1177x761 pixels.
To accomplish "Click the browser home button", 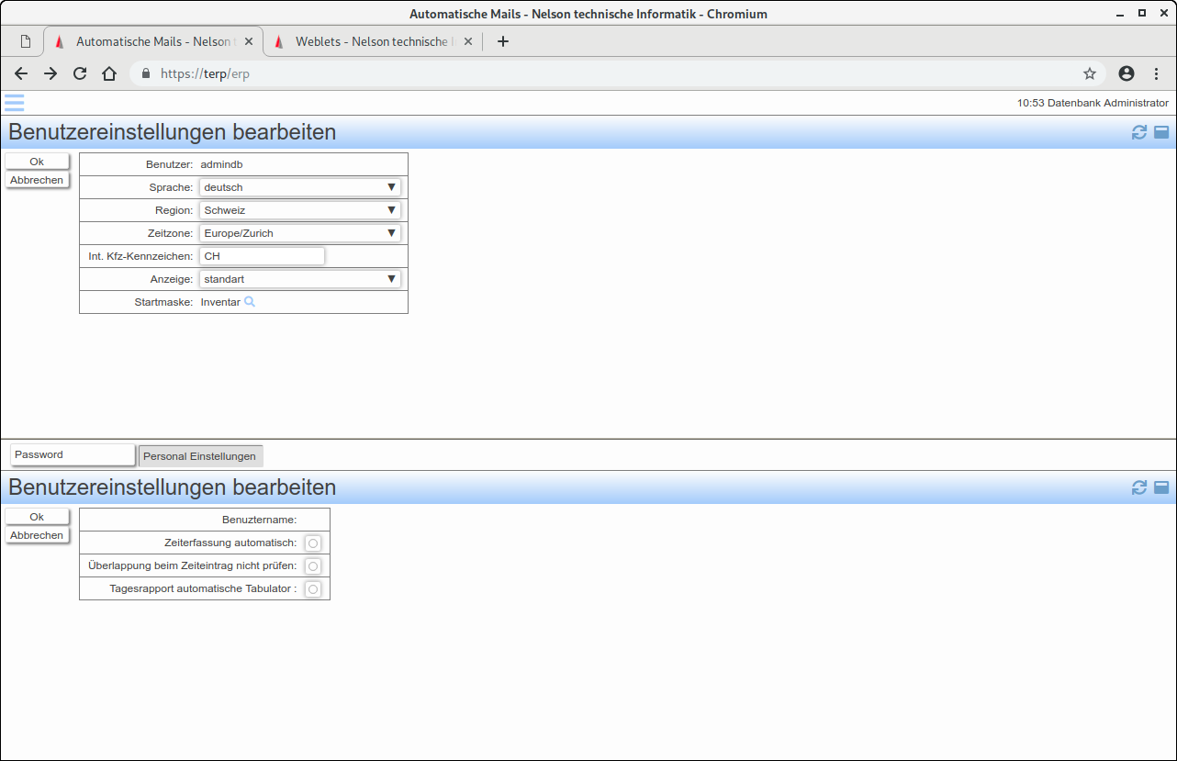I will [x=109, y=73].
